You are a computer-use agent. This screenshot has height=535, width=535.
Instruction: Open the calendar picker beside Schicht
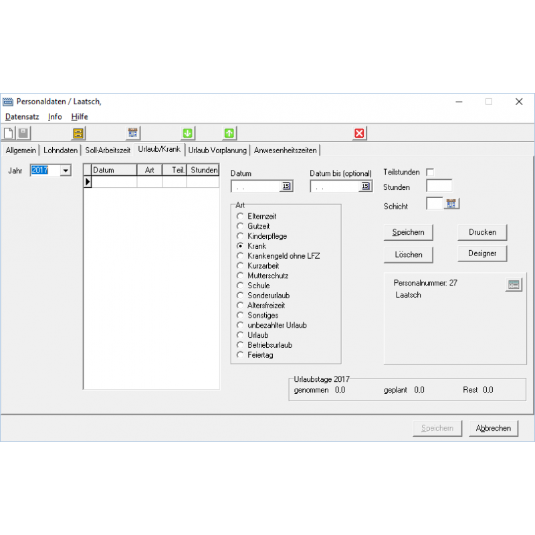[453, 204]
